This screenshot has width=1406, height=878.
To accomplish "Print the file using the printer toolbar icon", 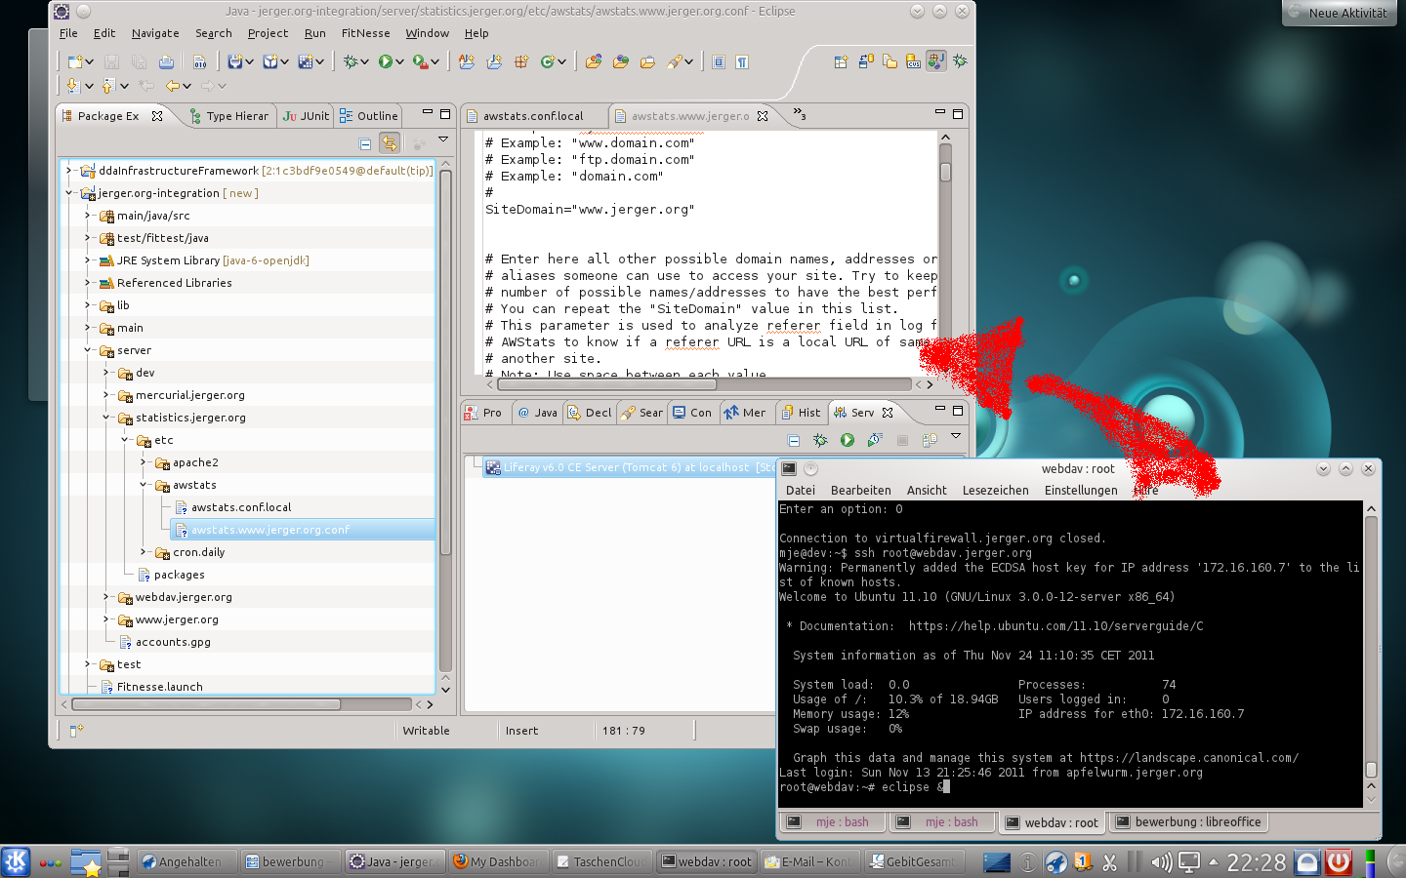I will coord(166,60).
